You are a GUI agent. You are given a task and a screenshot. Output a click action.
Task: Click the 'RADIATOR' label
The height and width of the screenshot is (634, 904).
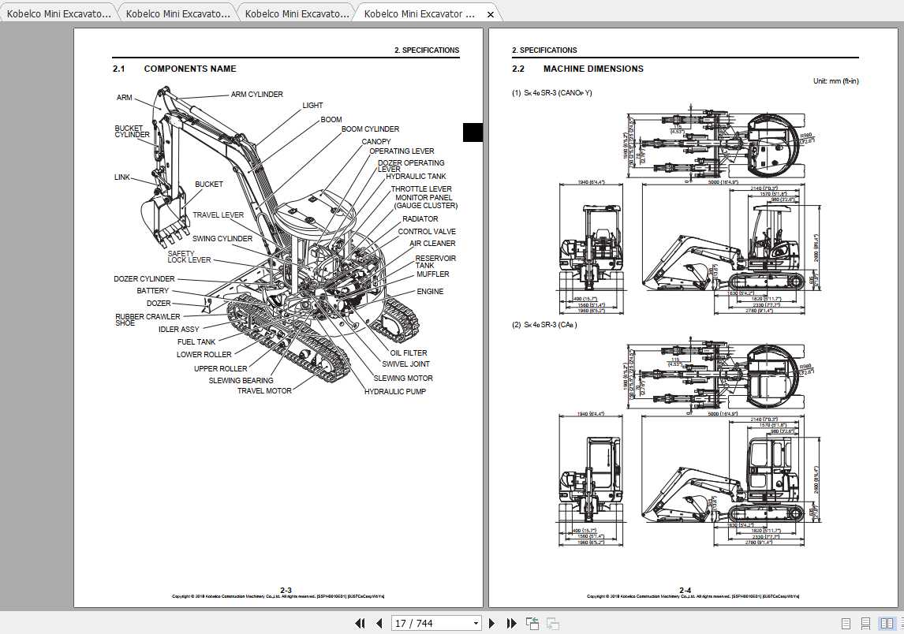(420, 219)
